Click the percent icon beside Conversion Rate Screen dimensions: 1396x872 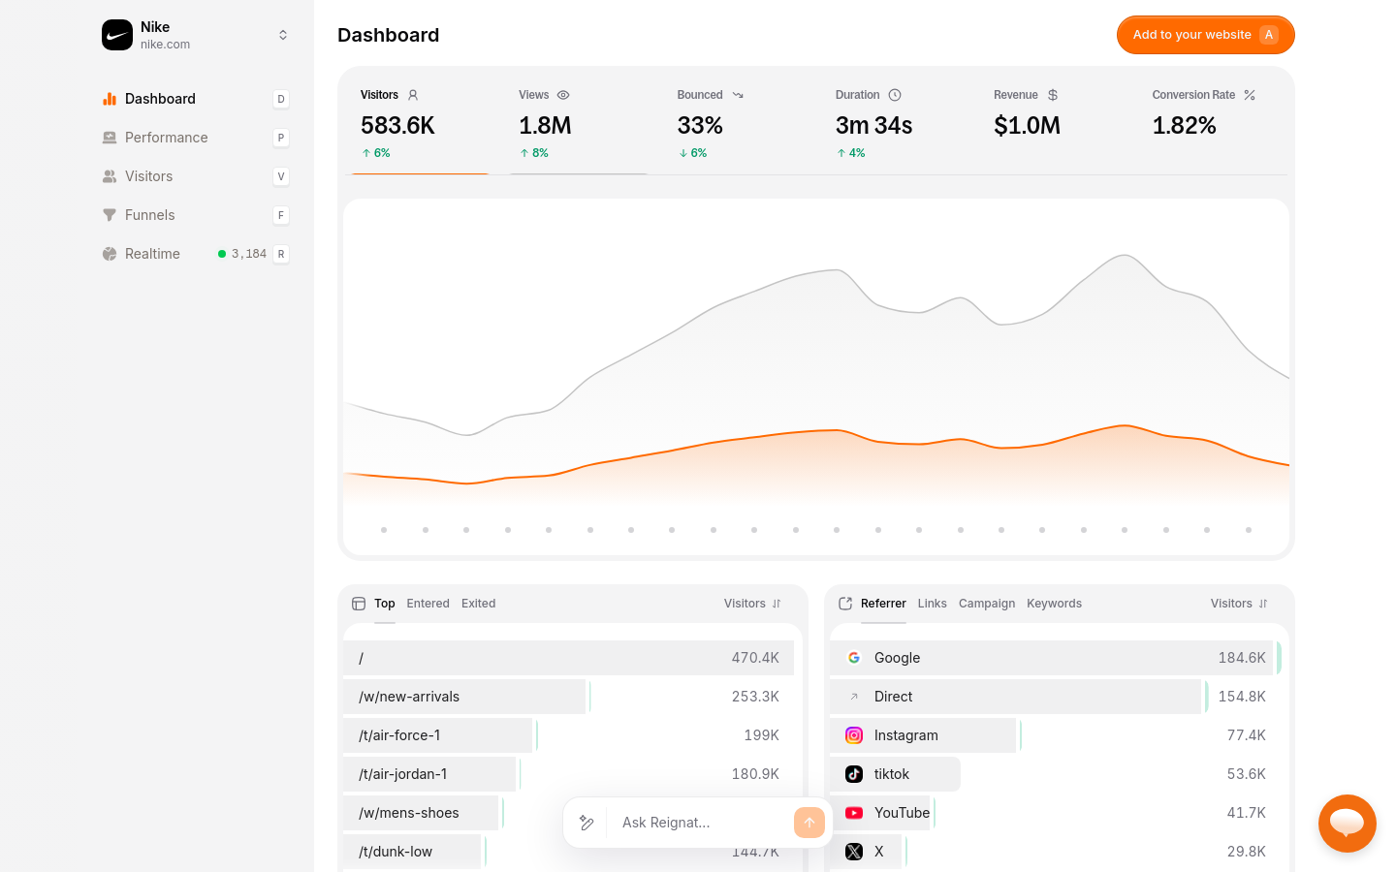[x=1250, y=95]
